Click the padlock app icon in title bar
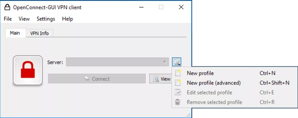 coord(7,7)
